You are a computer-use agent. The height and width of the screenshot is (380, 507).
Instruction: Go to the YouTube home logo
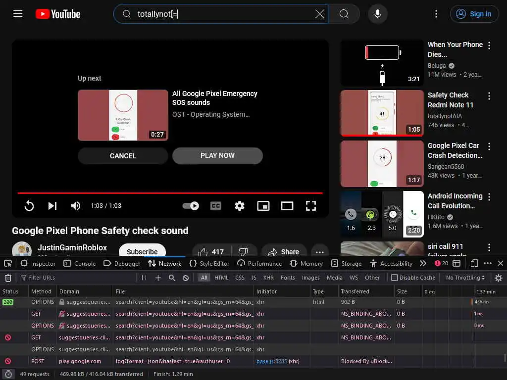coord(58,14)
